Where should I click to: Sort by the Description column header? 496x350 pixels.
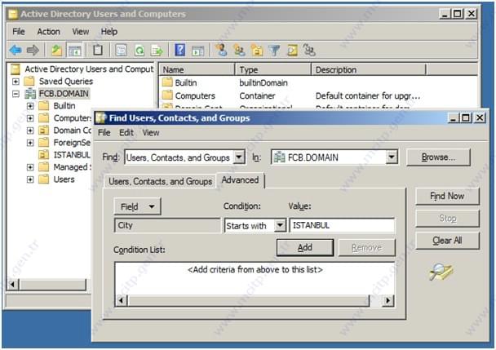point(369,69)
